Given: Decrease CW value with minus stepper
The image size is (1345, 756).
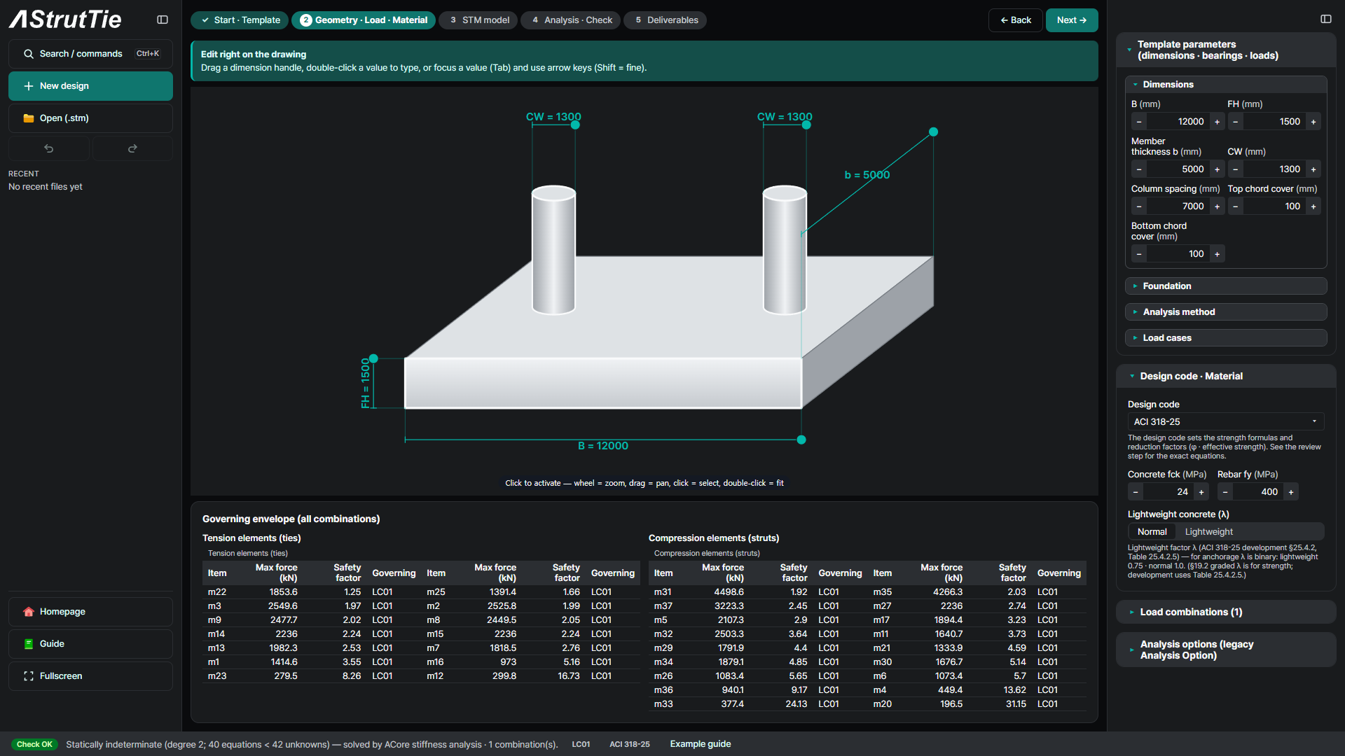Looking at the screenshot, I should [1236, 169].
